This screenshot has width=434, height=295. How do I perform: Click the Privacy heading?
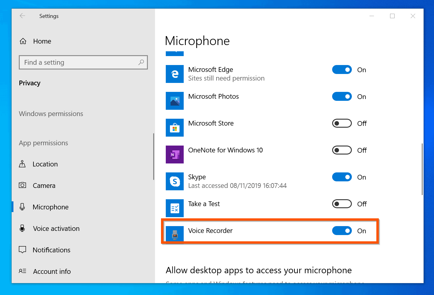click(x=30, y=83)
